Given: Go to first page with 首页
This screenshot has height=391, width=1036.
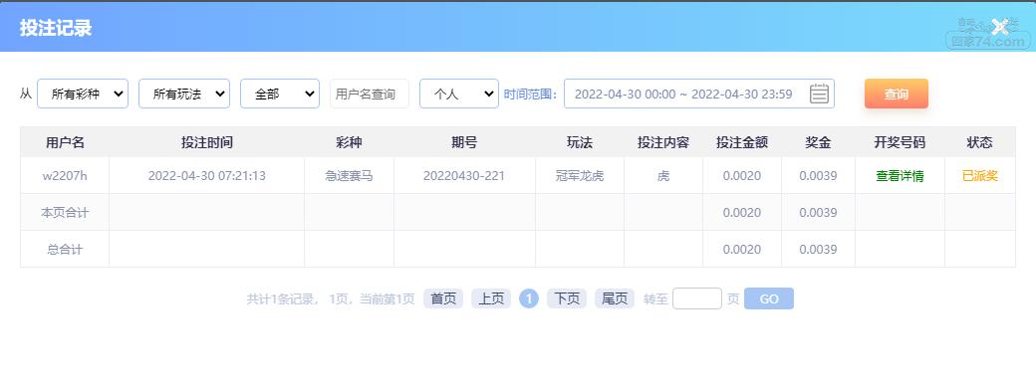Looking at the screenshot, I should (x=443, y=298).
